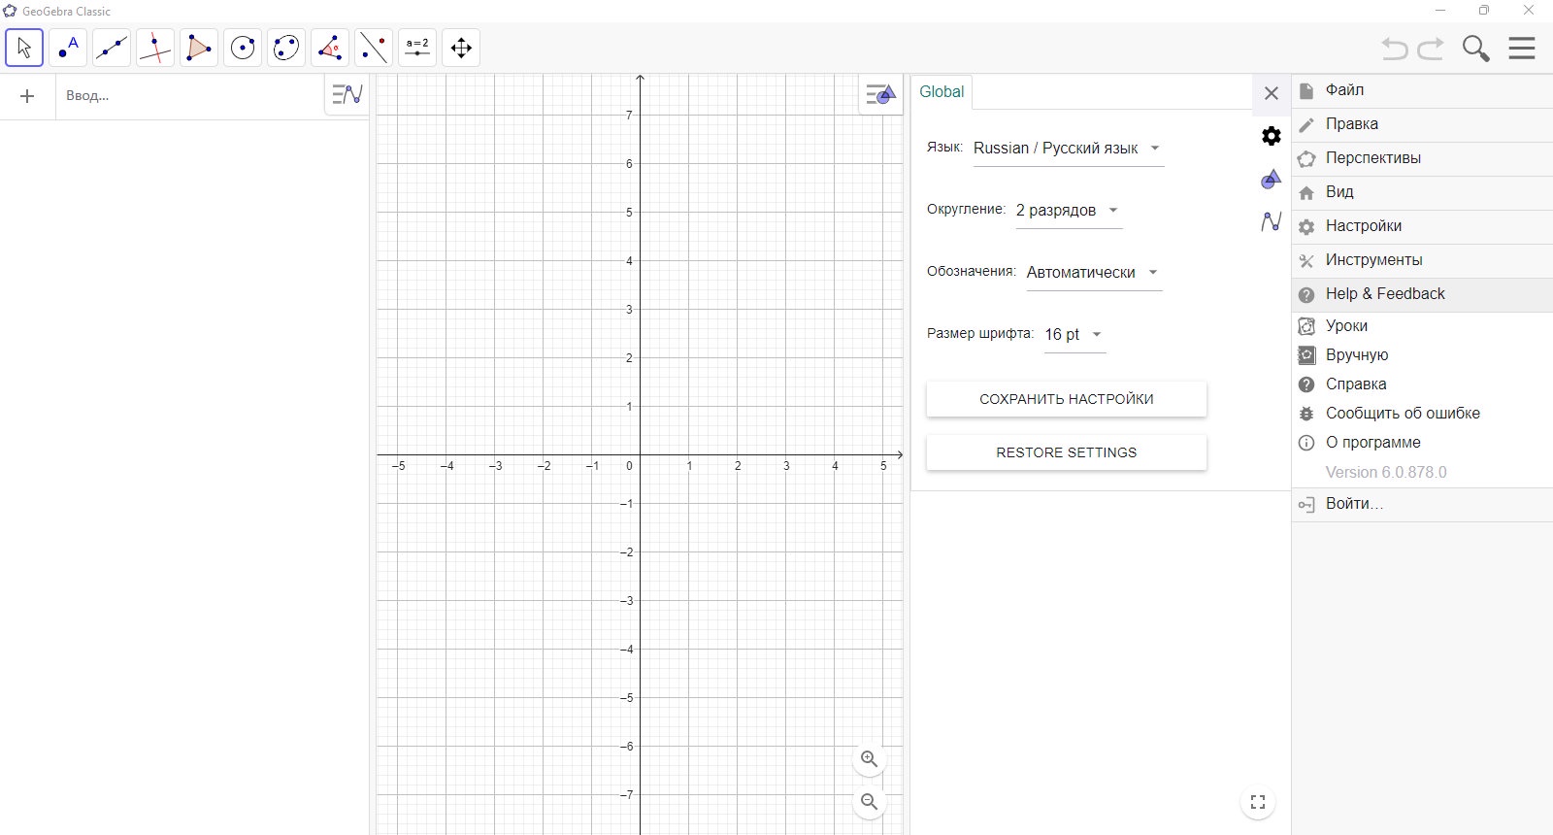Toggle the Graphics style bar
The height and width of the screenshot is (835, 1553).
881,95
